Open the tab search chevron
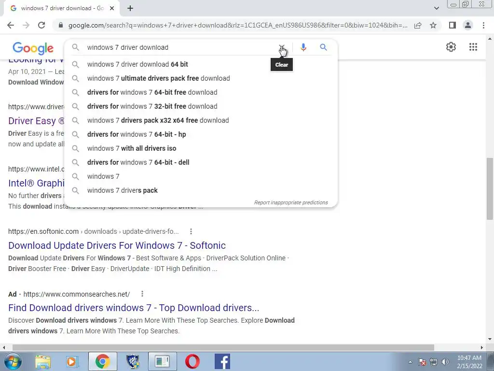Image resolution: width=494 pixels, height=371 pixels. [436, 8]
